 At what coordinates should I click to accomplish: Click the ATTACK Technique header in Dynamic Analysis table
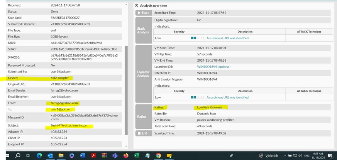coord(309,91)
